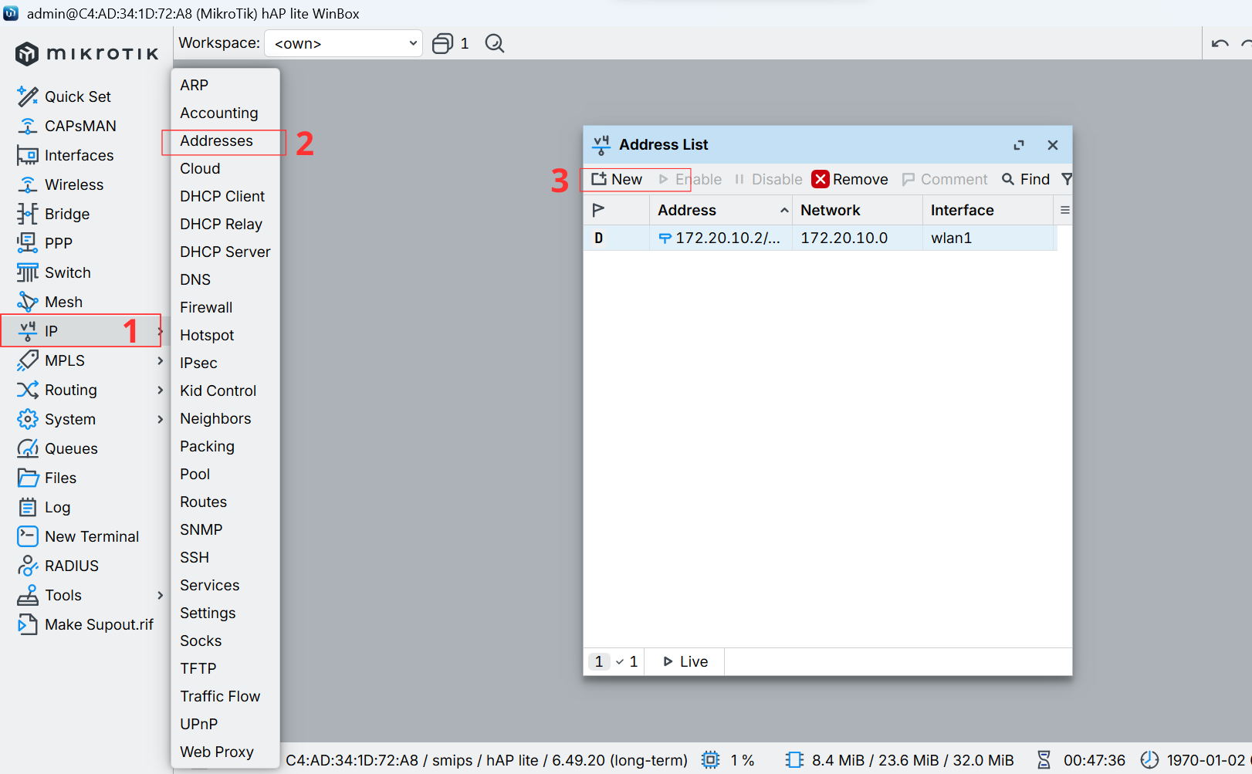Select the 172.20.10.2 address row
This screenshot has width=1252, height=774.
tap(819, 238)
